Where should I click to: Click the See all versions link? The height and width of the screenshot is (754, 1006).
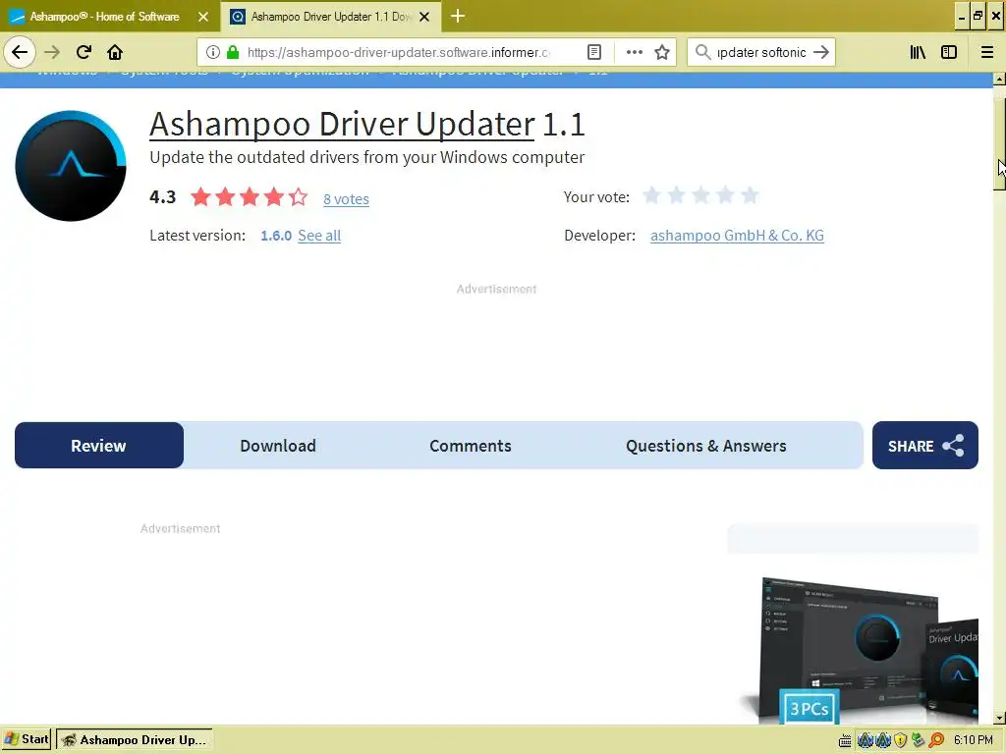[319, 236]
